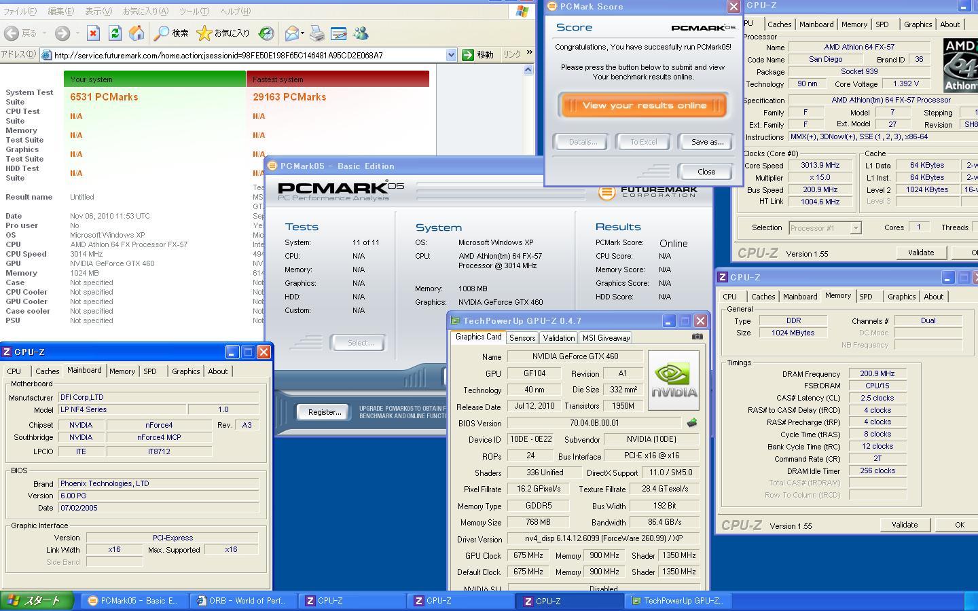Screen dimensions: 978x611
Task: Go back with Internet Explorer's back arrow
Action: (x=11, y=33)
